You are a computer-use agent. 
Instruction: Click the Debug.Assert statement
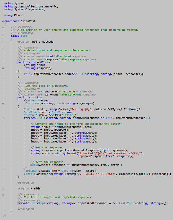pyautogui.click(x=76, y=165)
